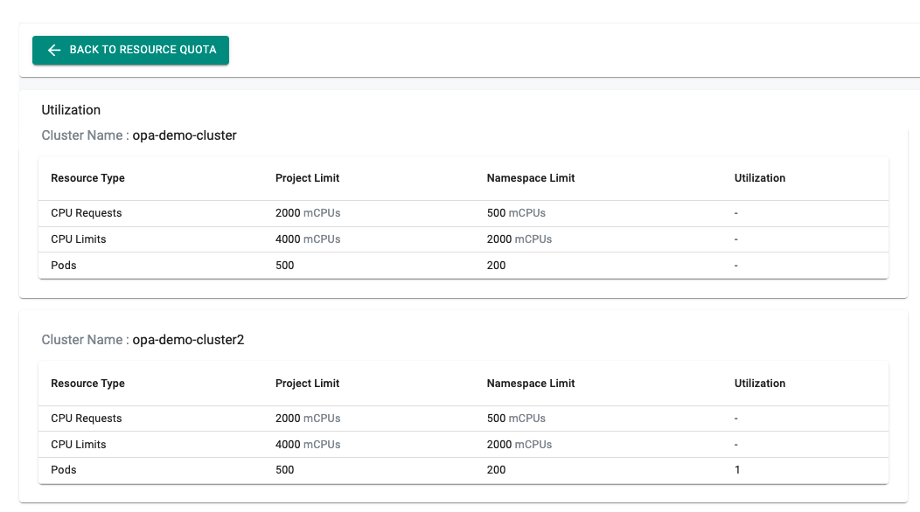Screen dimensions: 920x512
Task: Click Resource Type header in opa-demo-cluster table
Action: [87, 178]
